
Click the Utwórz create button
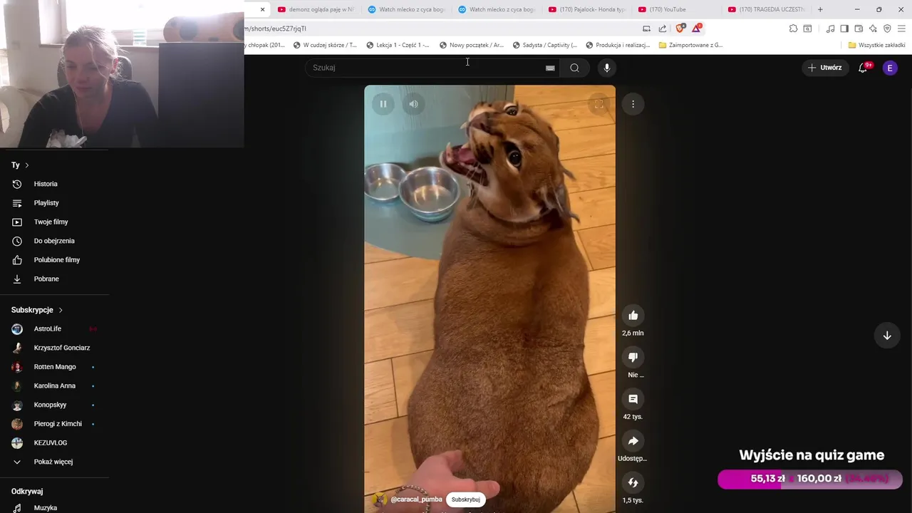825,68
